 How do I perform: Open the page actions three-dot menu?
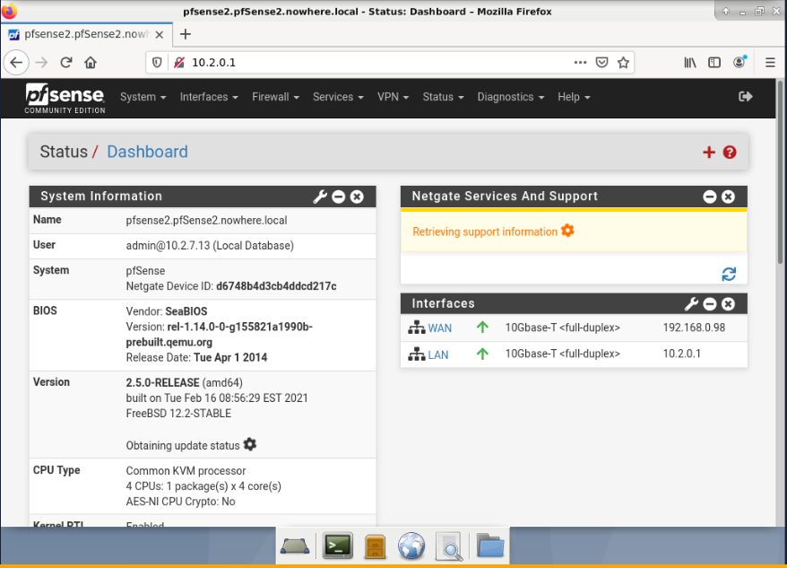(580, 62)
